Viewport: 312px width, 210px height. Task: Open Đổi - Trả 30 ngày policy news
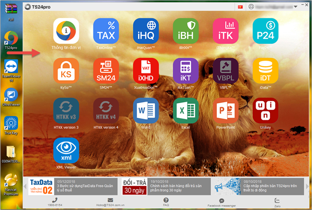[x=166, y=186]
